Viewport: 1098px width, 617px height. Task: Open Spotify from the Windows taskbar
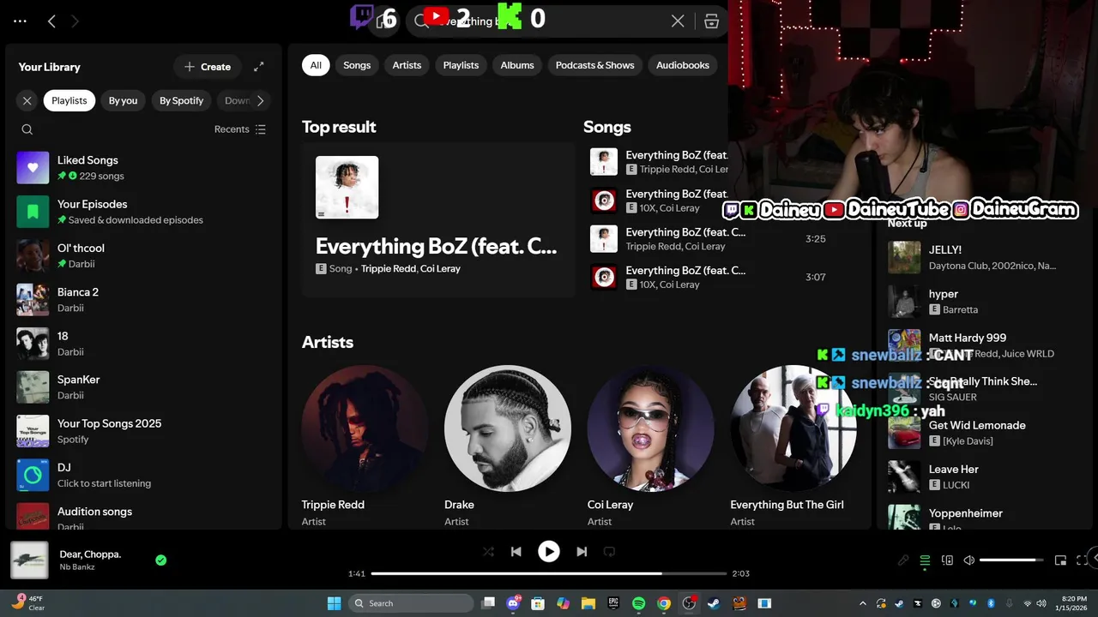pos(639,603)
